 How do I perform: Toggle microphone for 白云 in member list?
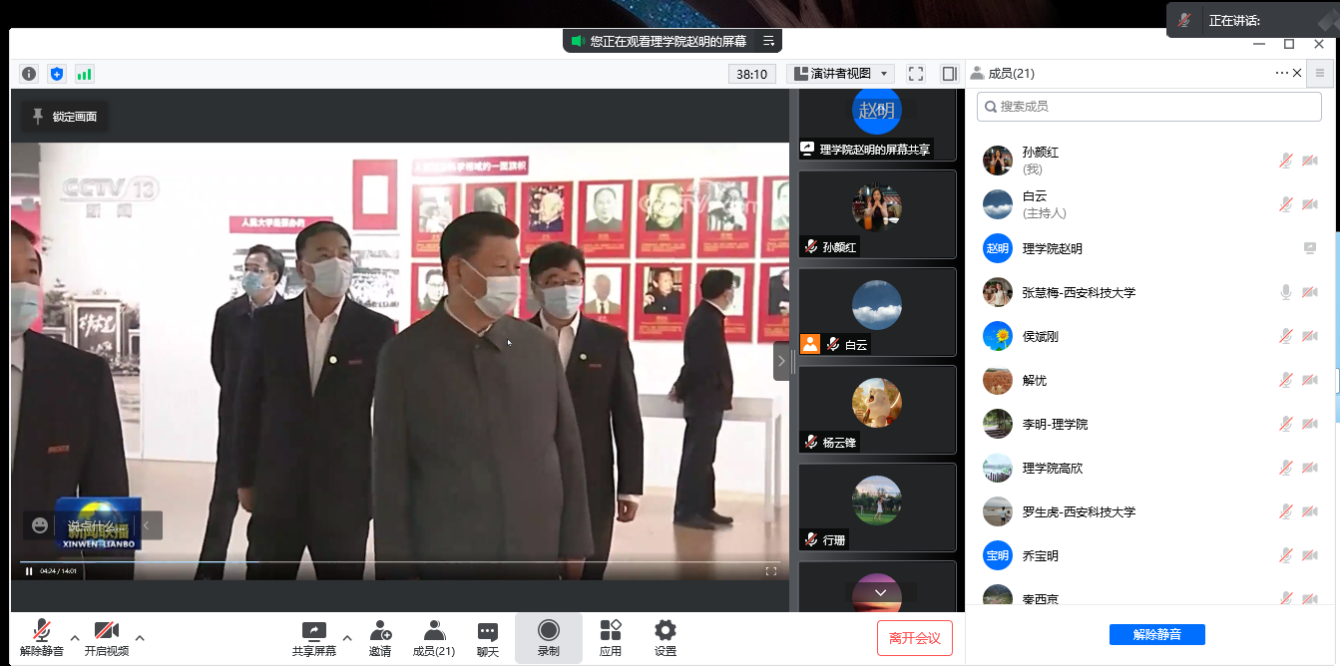pos(1286,204)
